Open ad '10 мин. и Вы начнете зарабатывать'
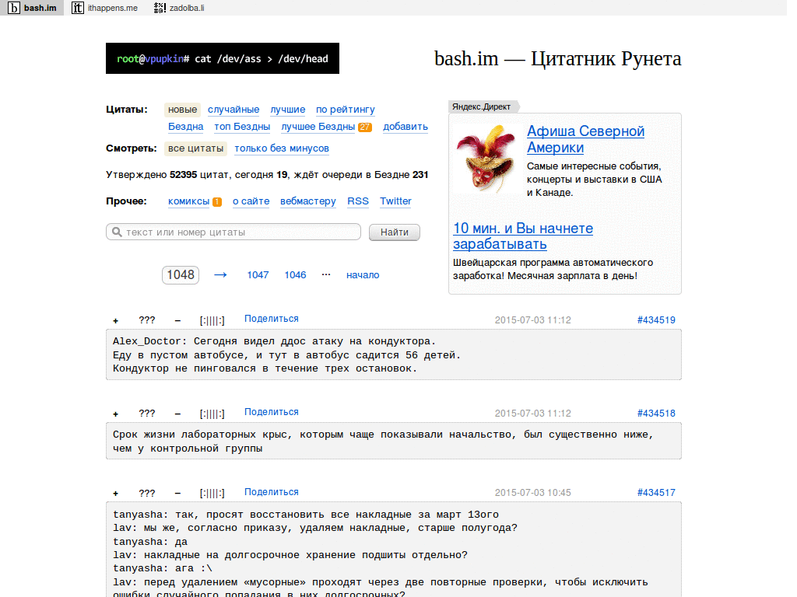797x597 pixels. [522, 236]
